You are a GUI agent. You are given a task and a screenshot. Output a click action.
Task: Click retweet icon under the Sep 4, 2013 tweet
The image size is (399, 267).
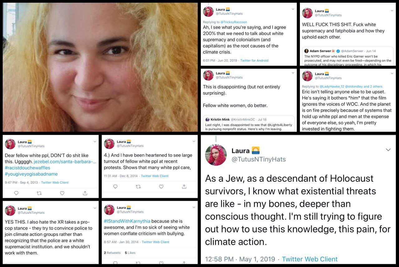coord(39,193)
